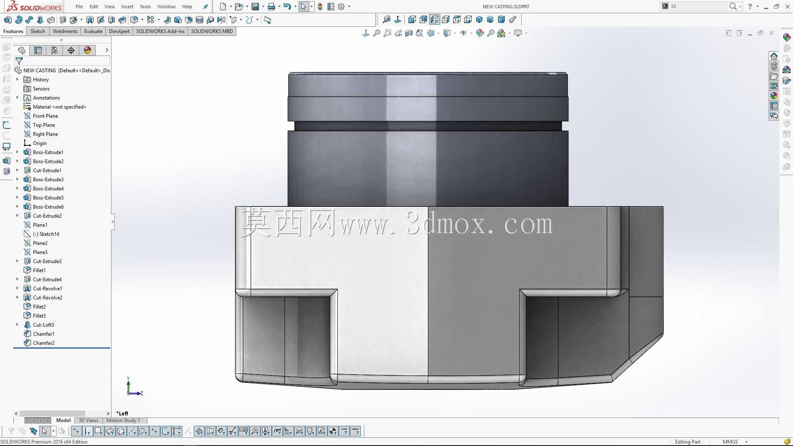Viewport: 793px width, 446px height.
Task: Expand the Cut-Revolve1 feature
Action: point(17,289)
